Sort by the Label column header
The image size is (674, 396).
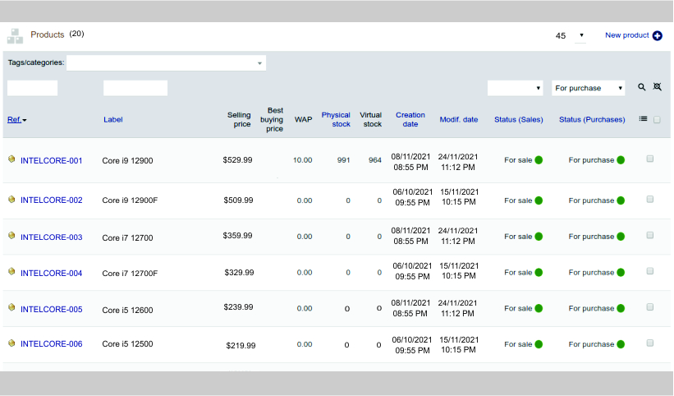[x=113, y=120]
